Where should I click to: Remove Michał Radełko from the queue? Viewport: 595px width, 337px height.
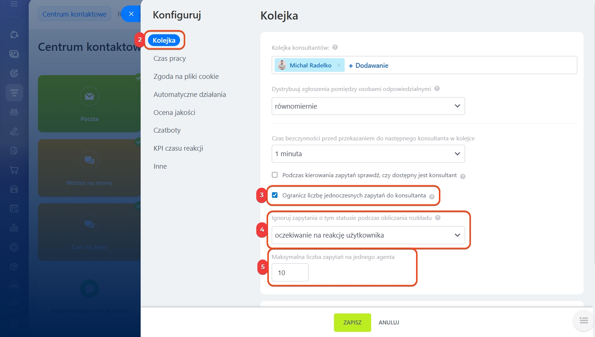coord(339,65)
